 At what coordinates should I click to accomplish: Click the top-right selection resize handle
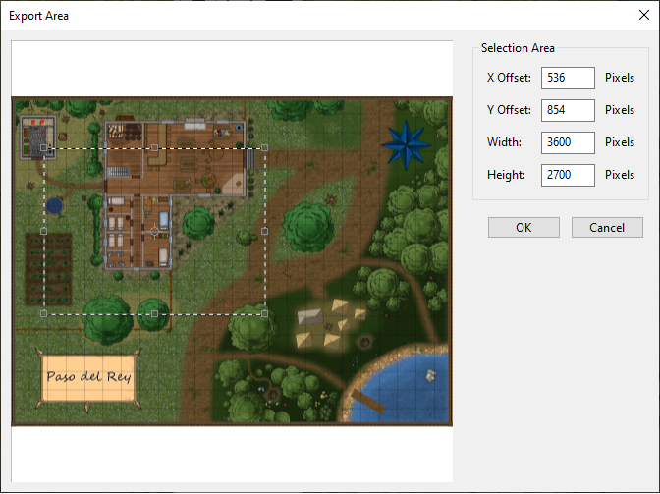click(x=264, y=148)
